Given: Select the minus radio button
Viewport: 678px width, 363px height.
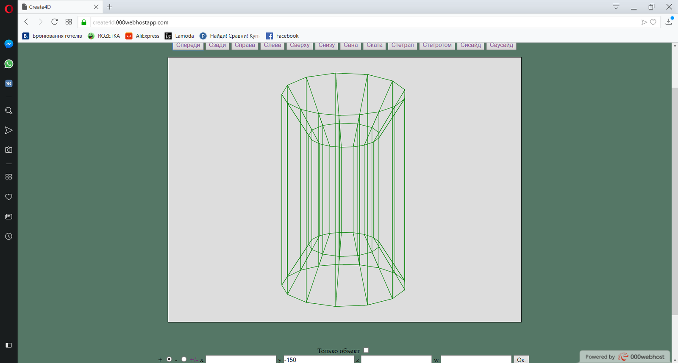Looking at the screenshot, I should click(184, 359).
